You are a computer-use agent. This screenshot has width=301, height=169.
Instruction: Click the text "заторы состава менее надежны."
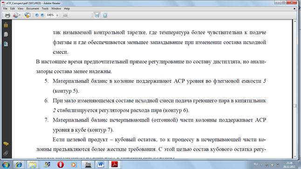click(x=74, y=71)
